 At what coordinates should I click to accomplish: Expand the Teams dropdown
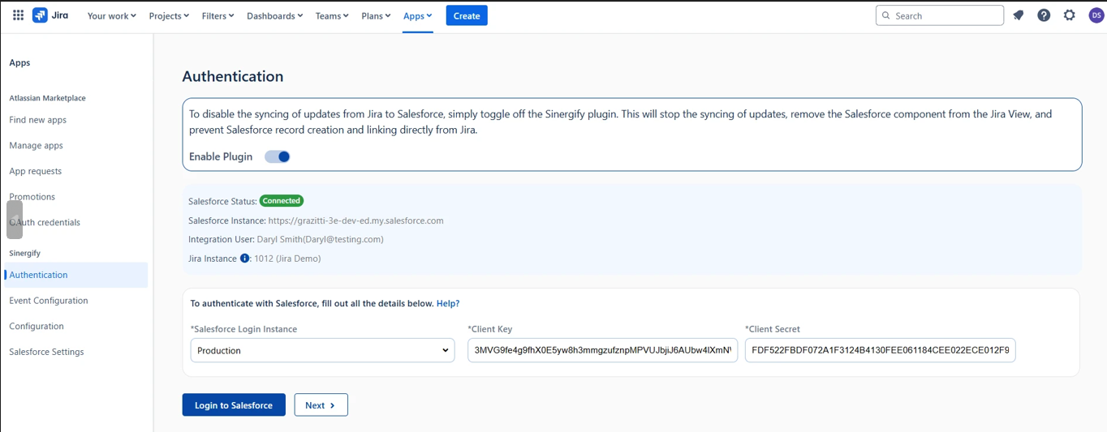(x=332, y=15)
